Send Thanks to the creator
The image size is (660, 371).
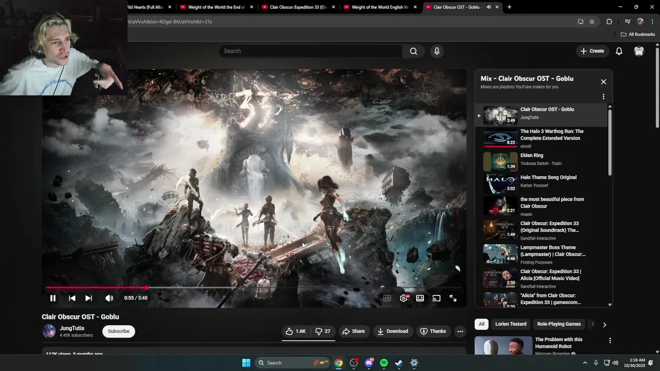coord(433,331)
